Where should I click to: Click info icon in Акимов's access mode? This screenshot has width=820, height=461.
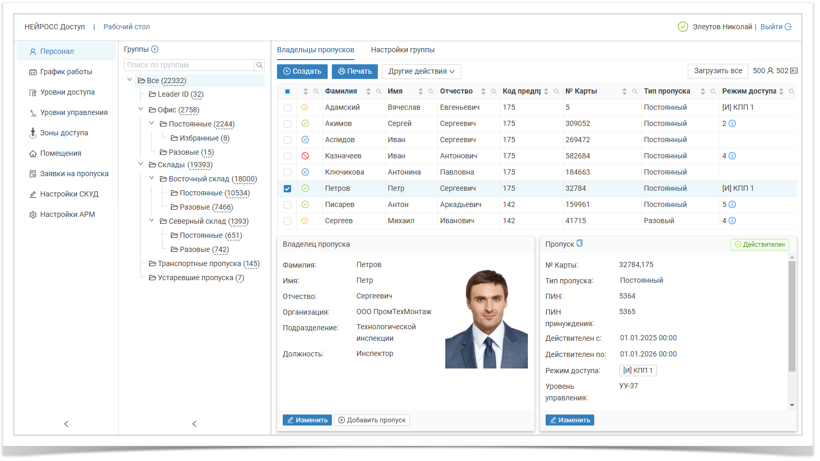(732, 123)
